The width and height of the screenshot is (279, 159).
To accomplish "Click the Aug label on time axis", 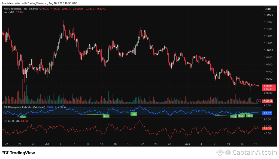I will tap(187, 144).
